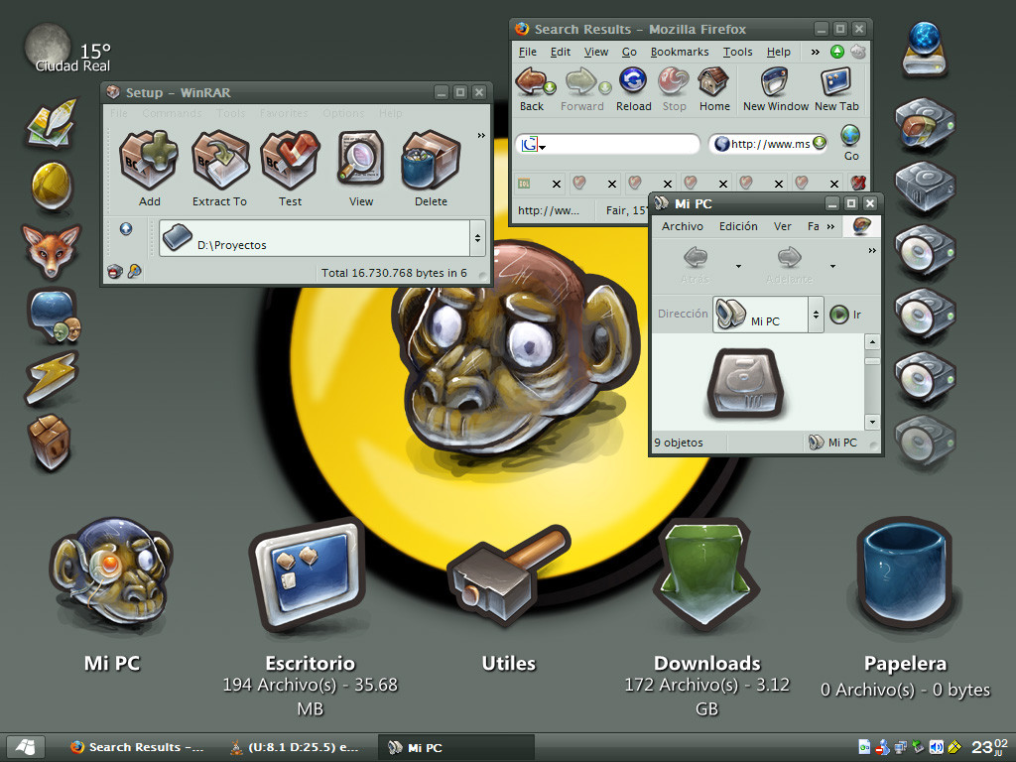
Task: Go to Home page in Firefox
Action: (714, 81)
